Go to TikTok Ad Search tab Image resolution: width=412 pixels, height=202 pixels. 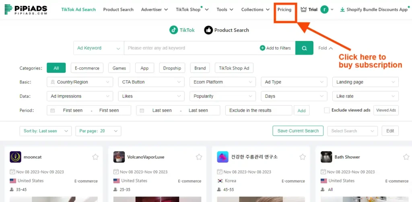[78, 10]
